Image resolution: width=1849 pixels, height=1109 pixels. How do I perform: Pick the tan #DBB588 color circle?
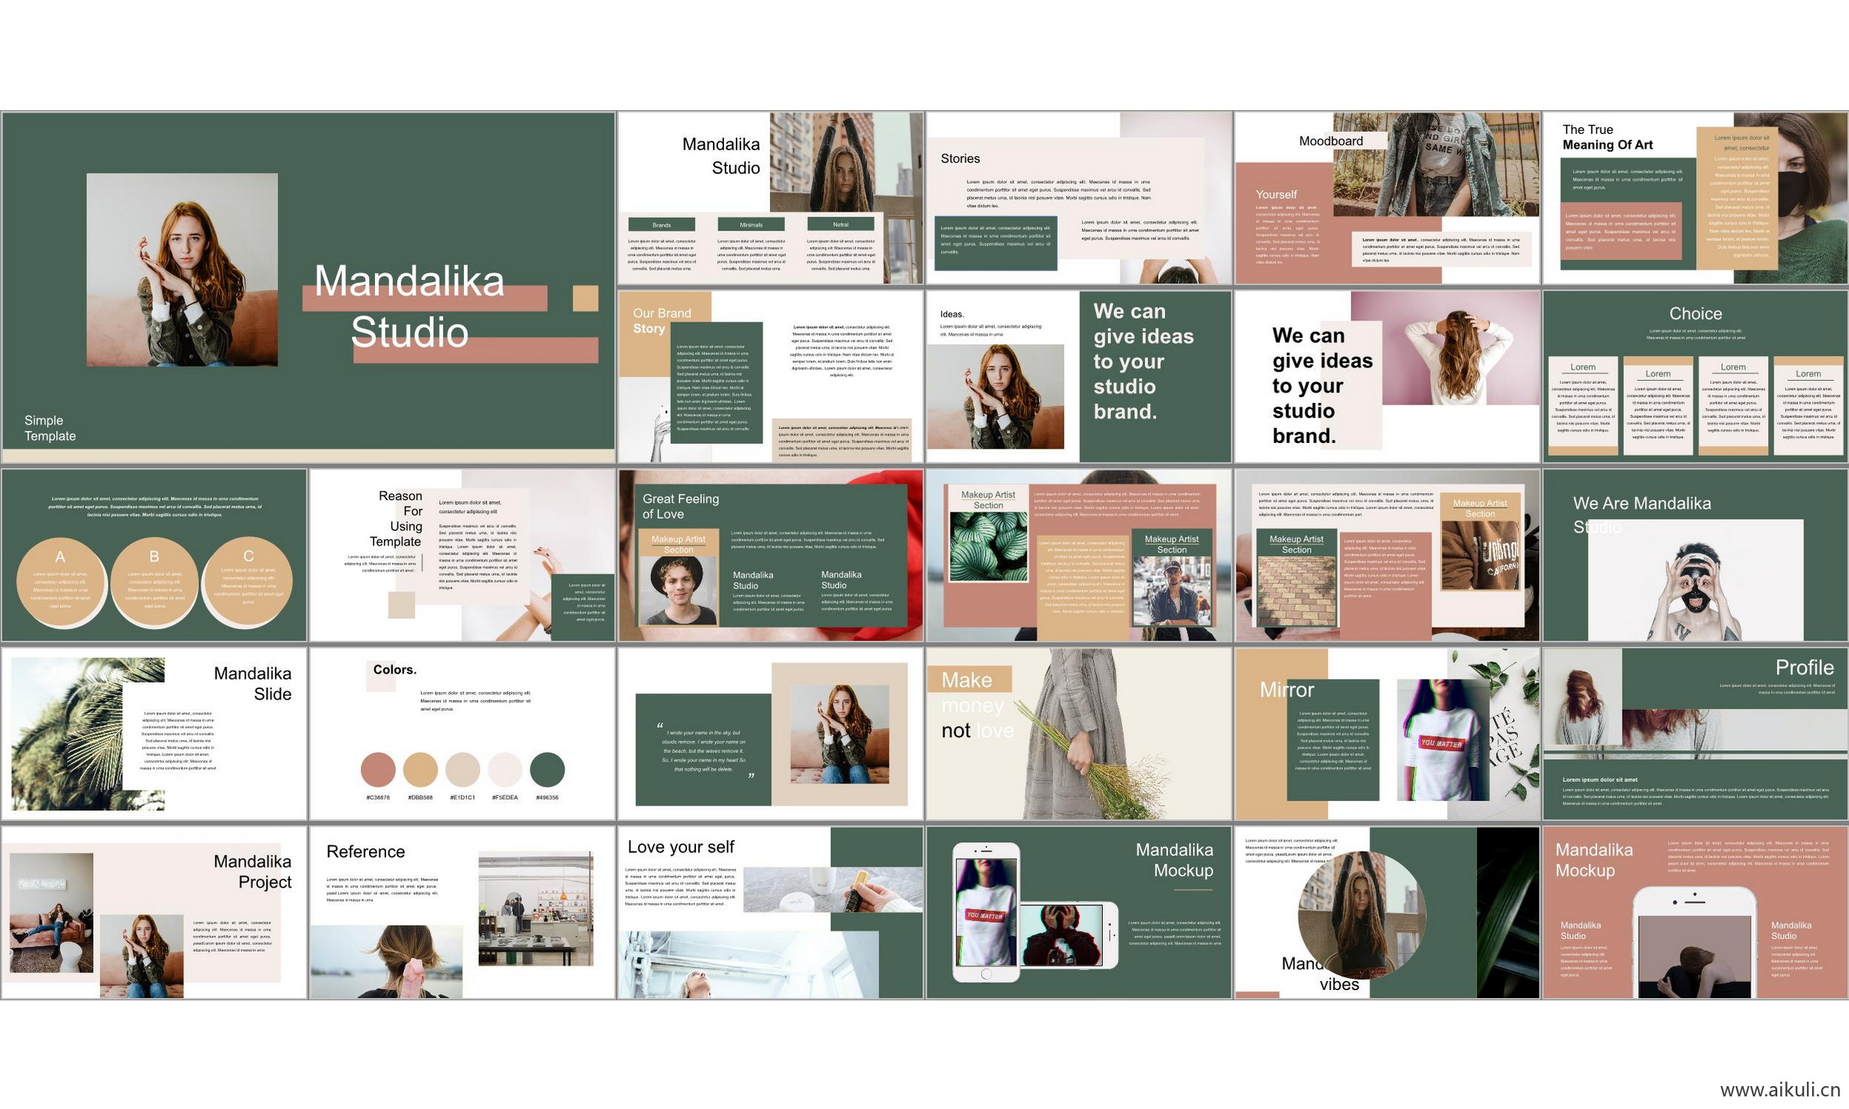tap(420, 770)
